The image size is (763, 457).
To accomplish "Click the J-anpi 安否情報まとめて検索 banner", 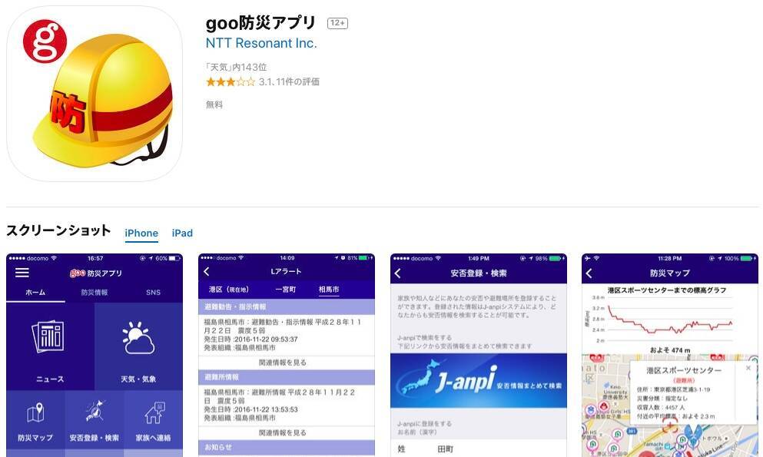I will 479,381.
